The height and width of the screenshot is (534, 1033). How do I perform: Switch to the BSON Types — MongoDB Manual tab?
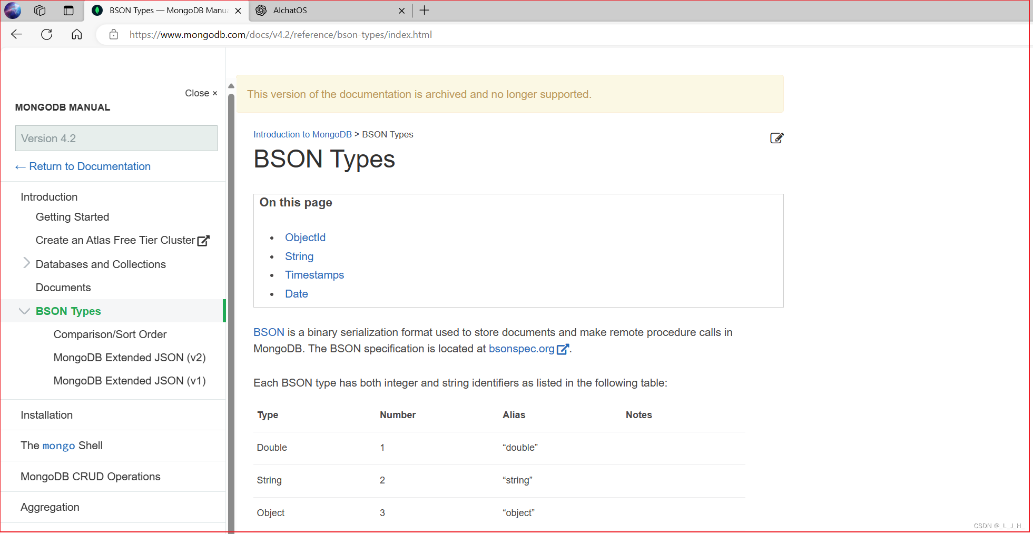pyautogui.click(x=166, y=11)
